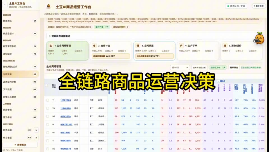Select the 4. 生产下单 step card
The image size is (269, 152).
coord(198,51)
